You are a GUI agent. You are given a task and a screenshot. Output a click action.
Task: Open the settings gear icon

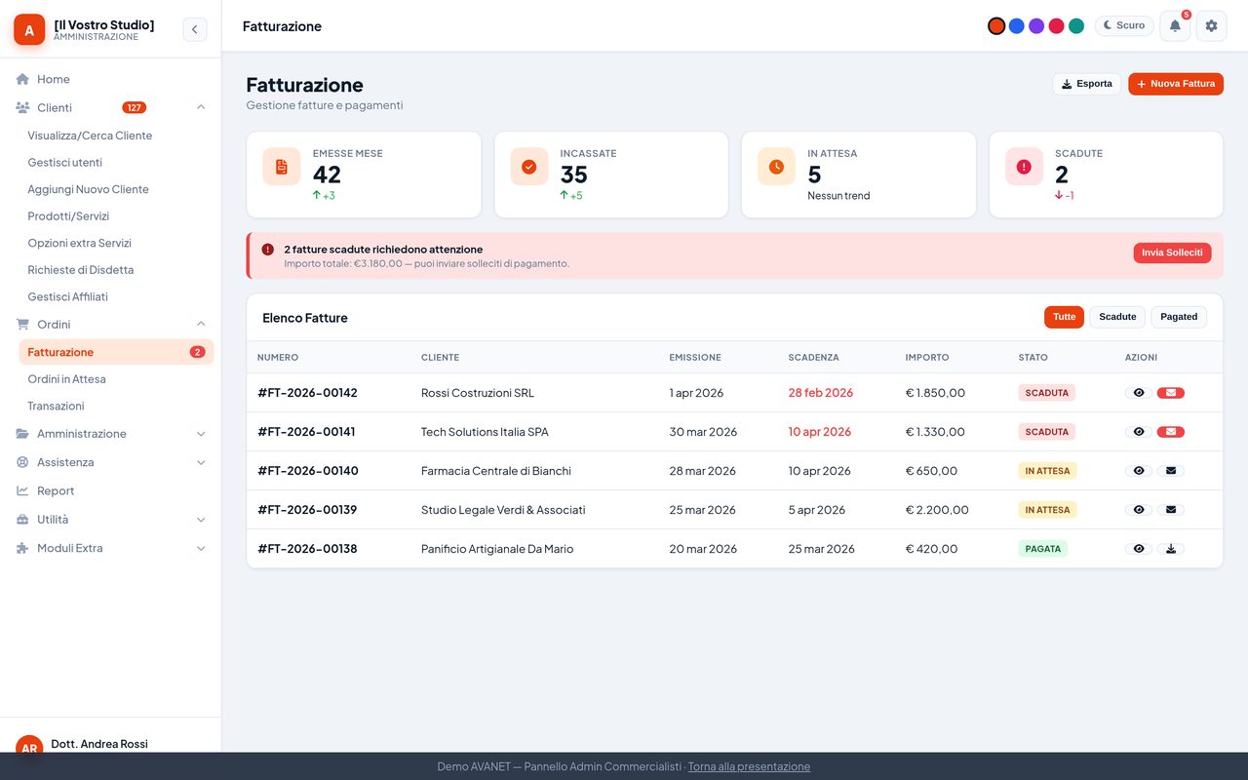click(x=1211, y=26)
